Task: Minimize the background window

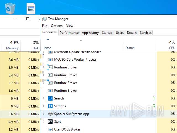Action: point(15,19)
